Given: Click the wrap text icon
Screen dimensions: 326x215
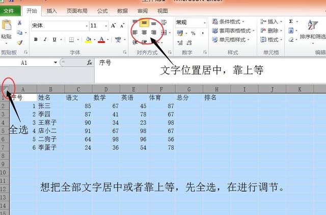Looking at the screenshot, I should click(x=164, y=22).
